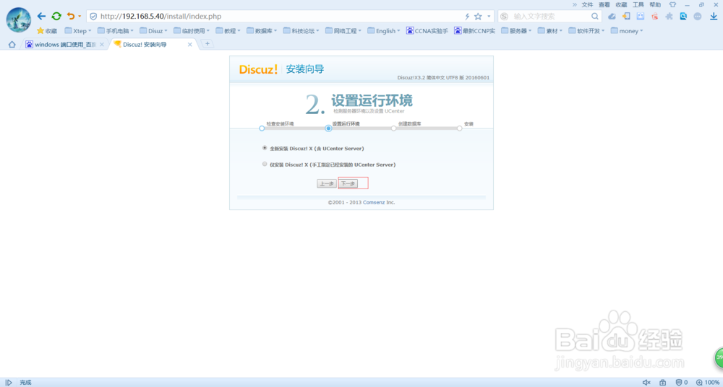Reload page using green refresh icon
The image size is (723, 387).
click(x=56, y=16)
